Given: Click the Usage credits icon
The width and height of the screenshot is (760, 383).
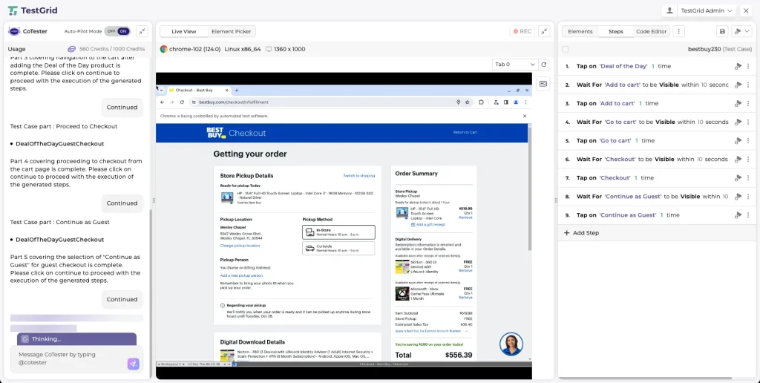Looking at the screenshot, I should (x=72, y=49).
